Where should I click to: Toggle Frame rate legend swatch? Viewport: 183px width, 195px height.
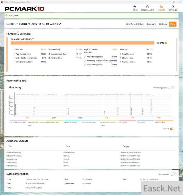[164, 121]
